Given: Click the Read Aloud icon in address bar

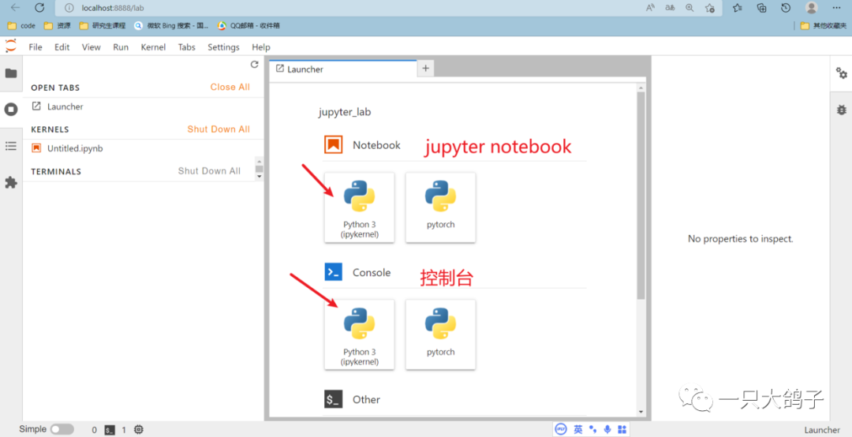Looking at the screenshot, I should (x=650, y=8).
